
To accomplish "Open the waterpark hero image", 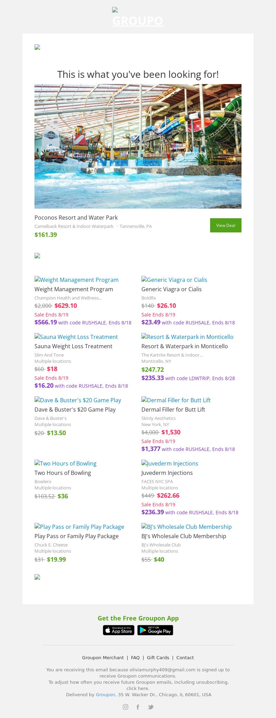I will pos(138,146).
